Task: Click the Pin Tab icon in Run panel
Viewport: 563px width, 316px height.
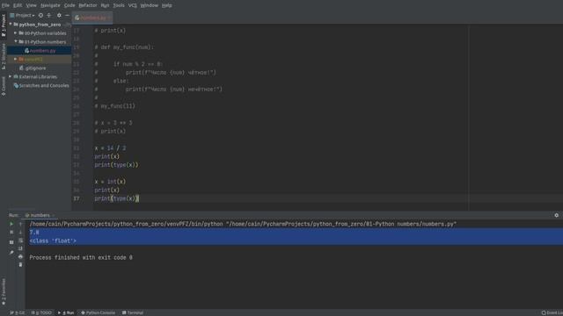Action: pos(11,252)
